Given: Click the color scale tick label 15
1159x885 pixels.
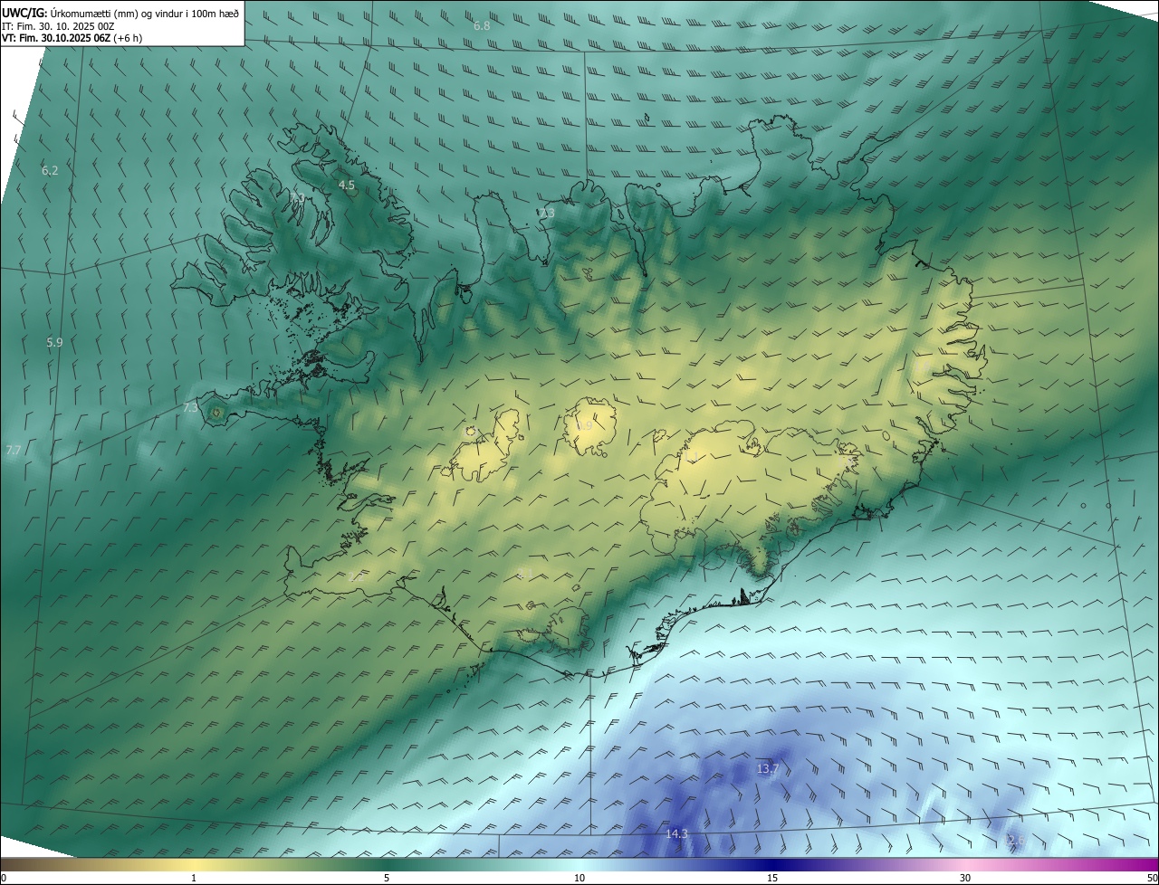Looking at the screenshot, I should (x=772, y=878).
